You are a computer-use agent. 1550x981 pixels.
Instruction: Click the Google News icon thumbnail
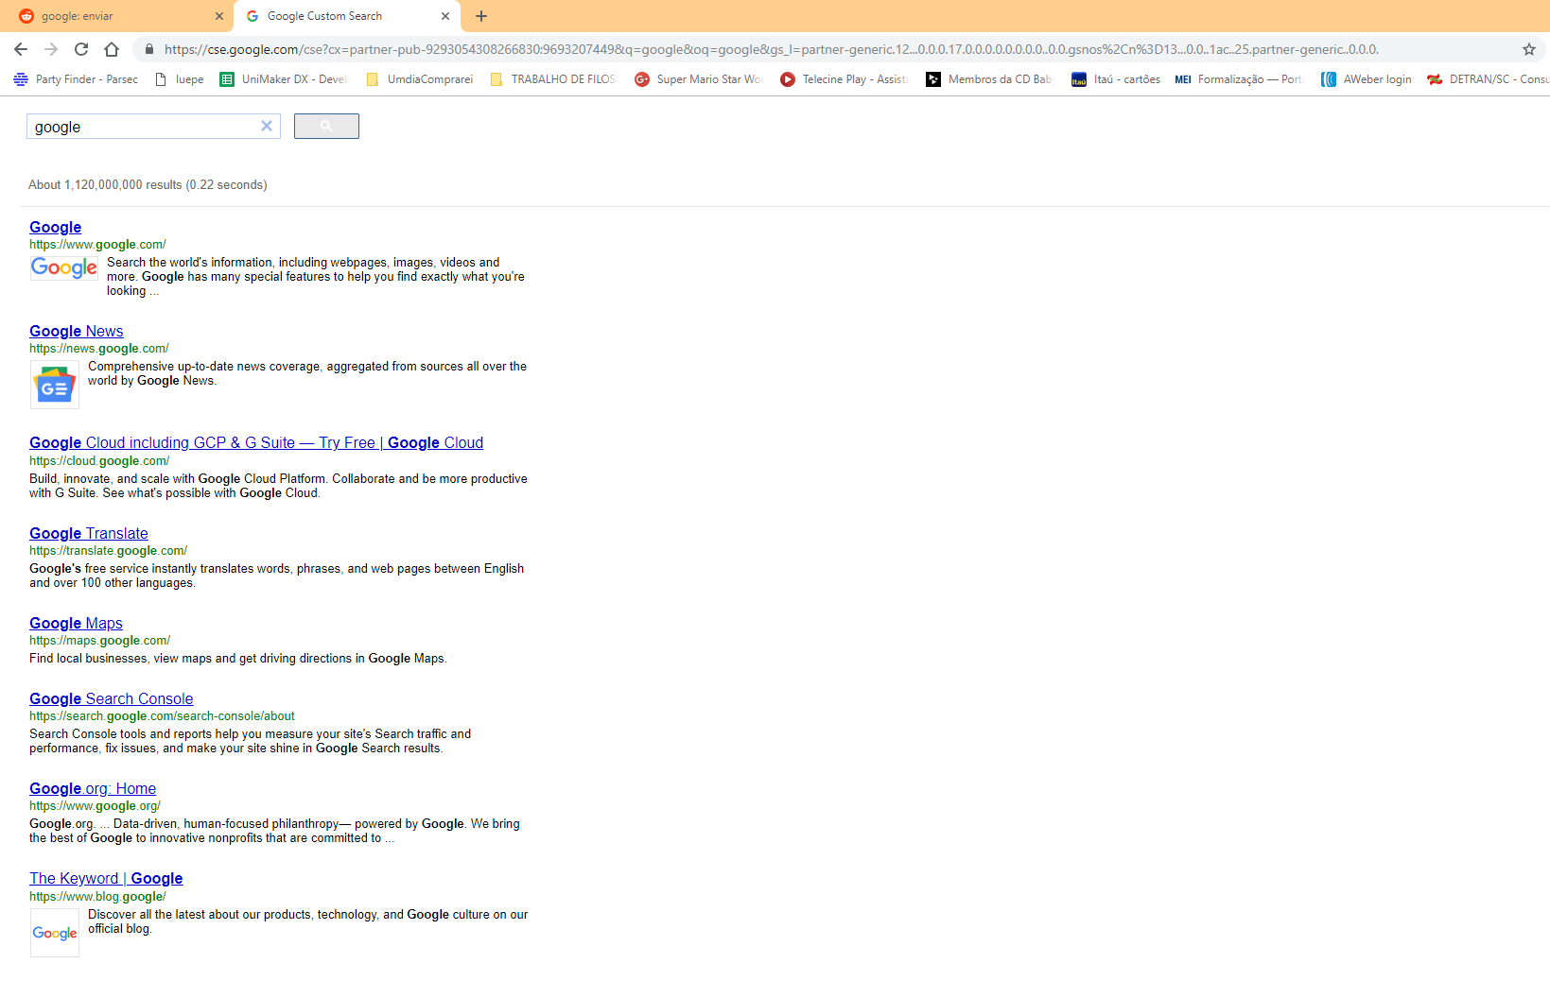pos(55,385)
